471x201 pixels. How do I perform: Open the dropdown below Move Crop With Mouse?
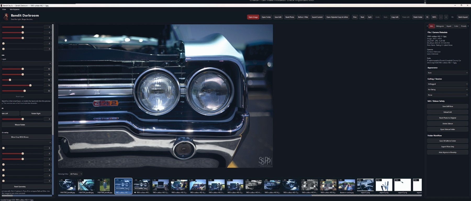pyautogui.click(x=26, y=143)
